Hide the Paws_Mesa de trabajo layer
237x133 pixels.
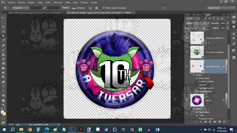pos(187,66)
